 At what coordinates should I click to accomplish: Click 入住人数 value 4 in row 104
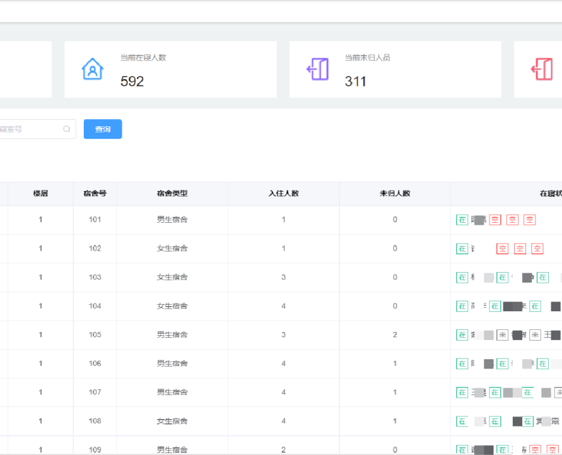tap(283, 306)
